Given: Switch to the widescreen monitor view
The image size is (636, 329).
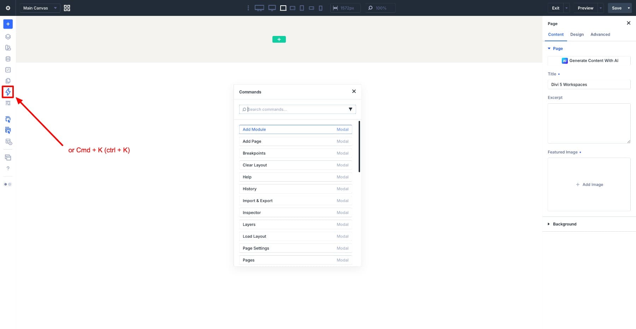Looking at the screenshot, I should click(x=272, y=8).
